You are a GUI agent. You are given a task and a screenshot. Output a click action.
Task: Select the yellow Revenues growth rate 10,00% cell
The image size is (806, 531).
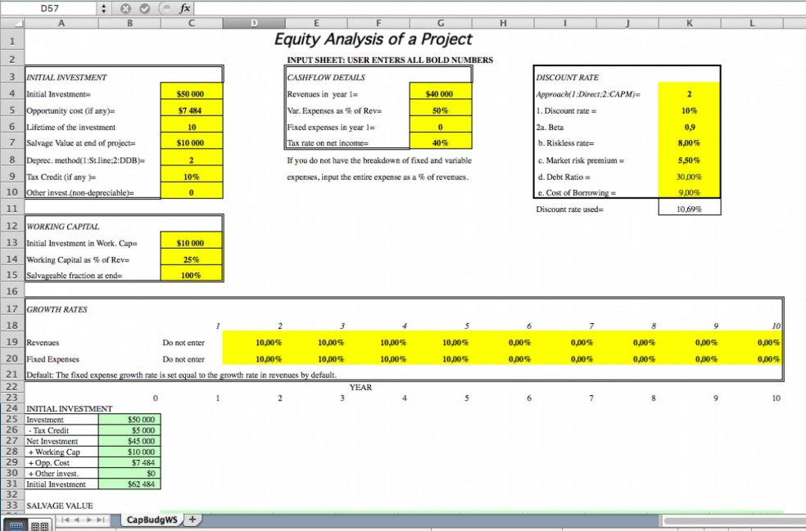click(x=268, y=343)
